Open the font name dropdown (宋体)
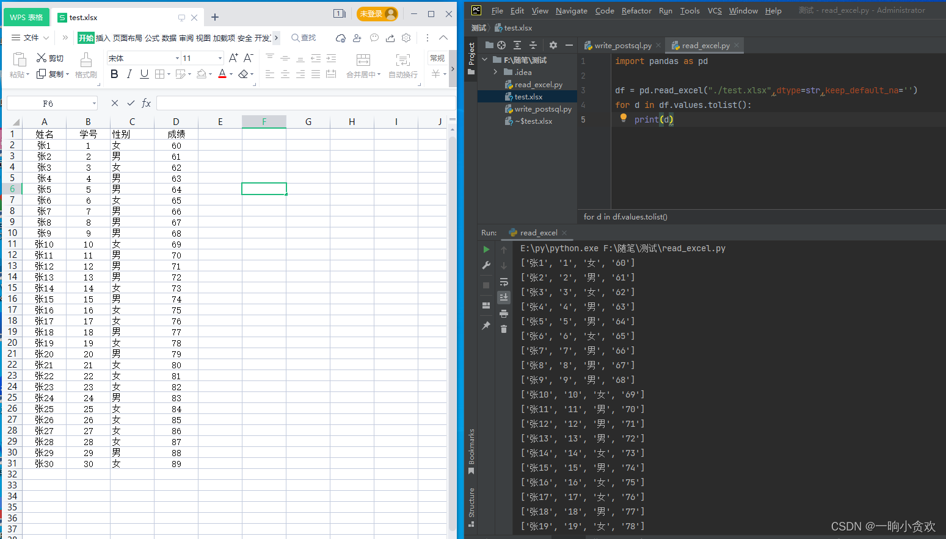The image size is (946, 539). [177, 58]
